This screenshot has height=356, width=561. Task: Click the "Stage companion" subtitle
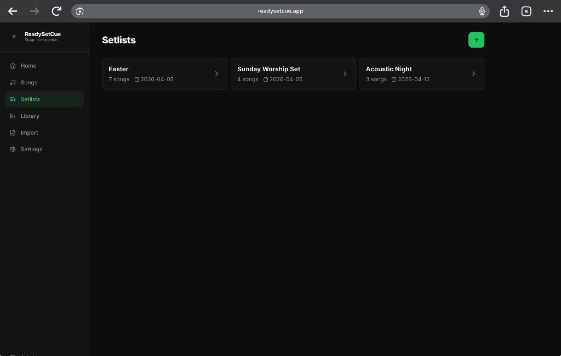click(41, 40)
